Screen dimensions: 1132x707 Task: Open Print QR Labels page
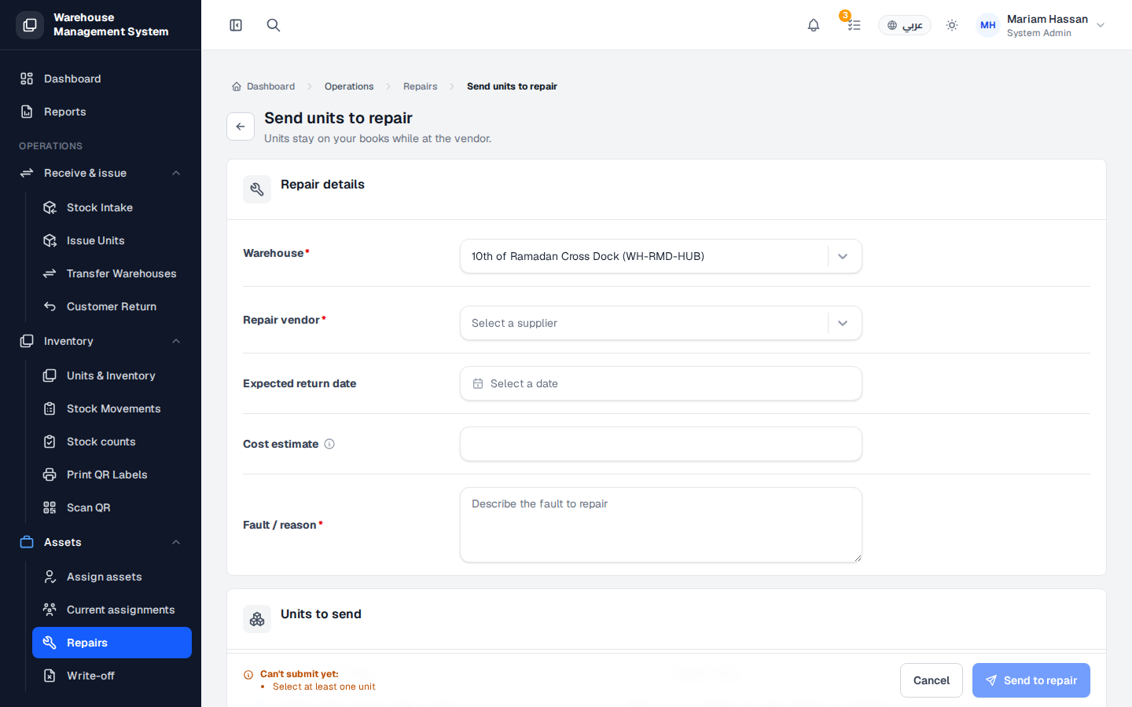click(112, 474)
